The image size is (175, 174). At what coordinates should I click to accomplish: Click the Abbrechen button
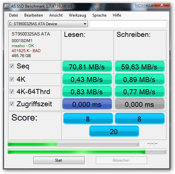(x=121, y=160)
